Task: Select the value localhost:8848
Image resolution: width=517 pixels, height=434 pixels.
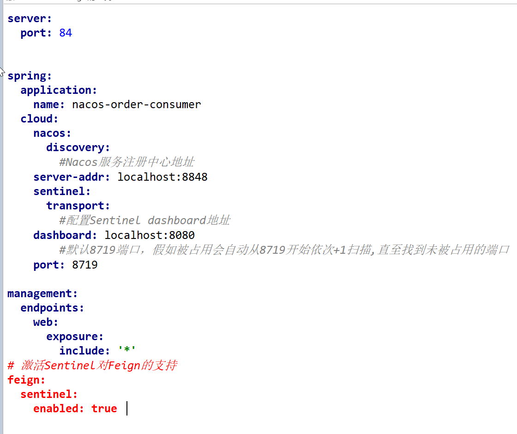Action: pos(162,177)
